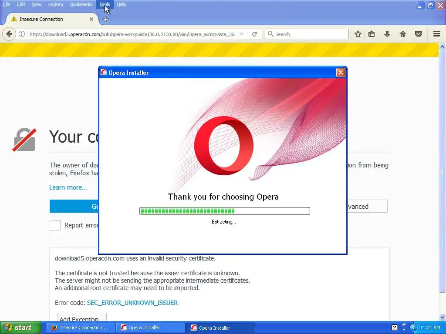The width and height of the screenshot is (446, 334).
Task: Click the Add Exception button
Action: tap(81, 317)
